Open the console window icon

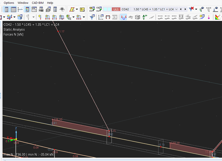(x=34, y=9)
